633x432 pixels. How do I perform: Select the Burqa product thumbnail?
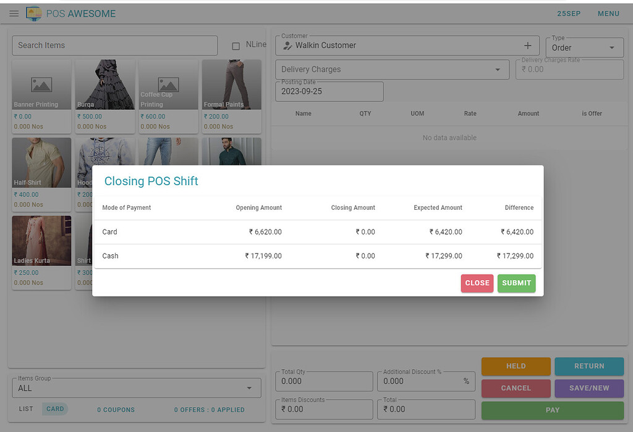(x=104, y=84)
